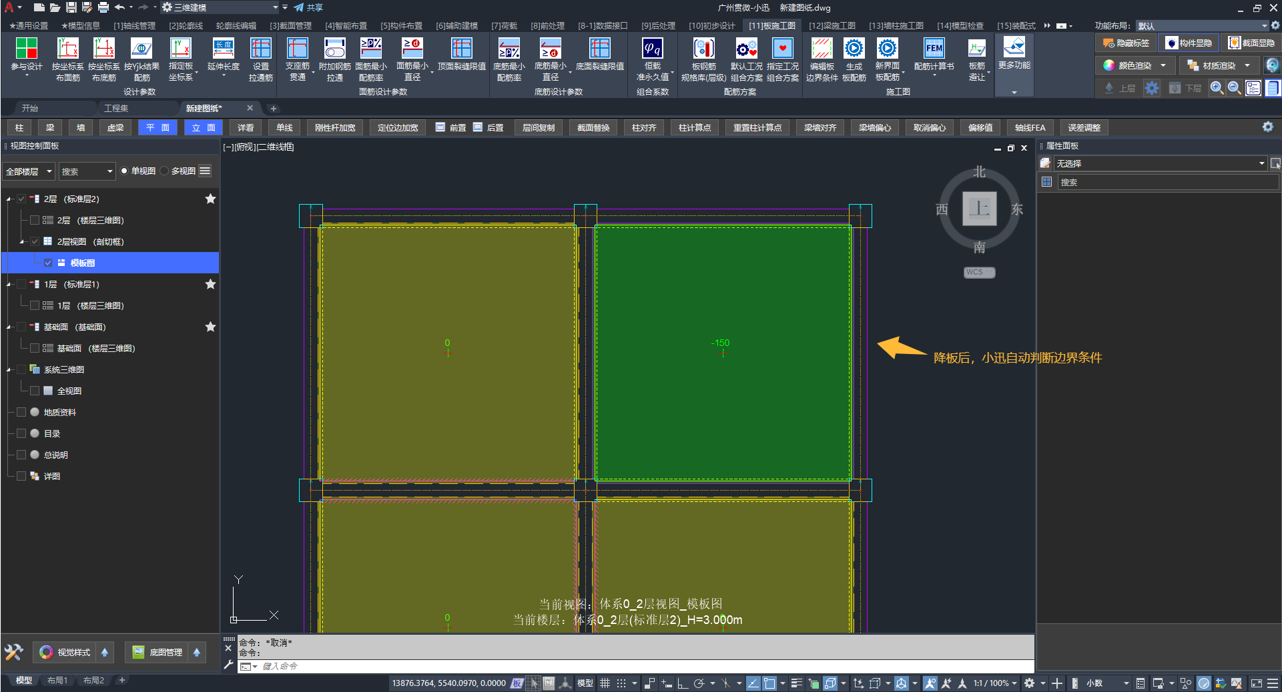This screenshot has height=692, width=1282.
Task: Click the 层间复制 button
Action: [x=538, y=127]
